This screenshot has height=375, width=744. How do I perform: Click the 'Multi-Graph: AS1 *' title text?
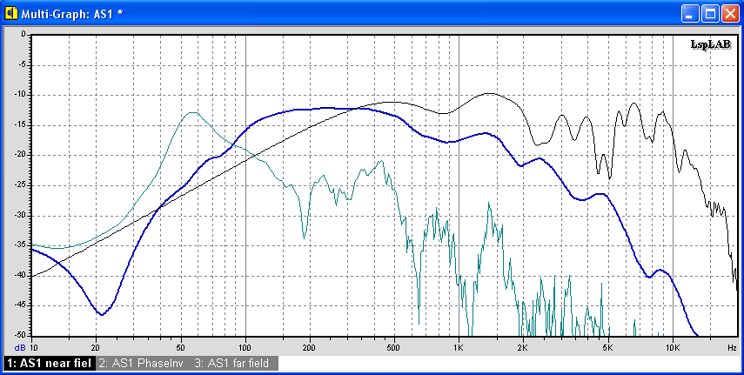pos(71,14)
